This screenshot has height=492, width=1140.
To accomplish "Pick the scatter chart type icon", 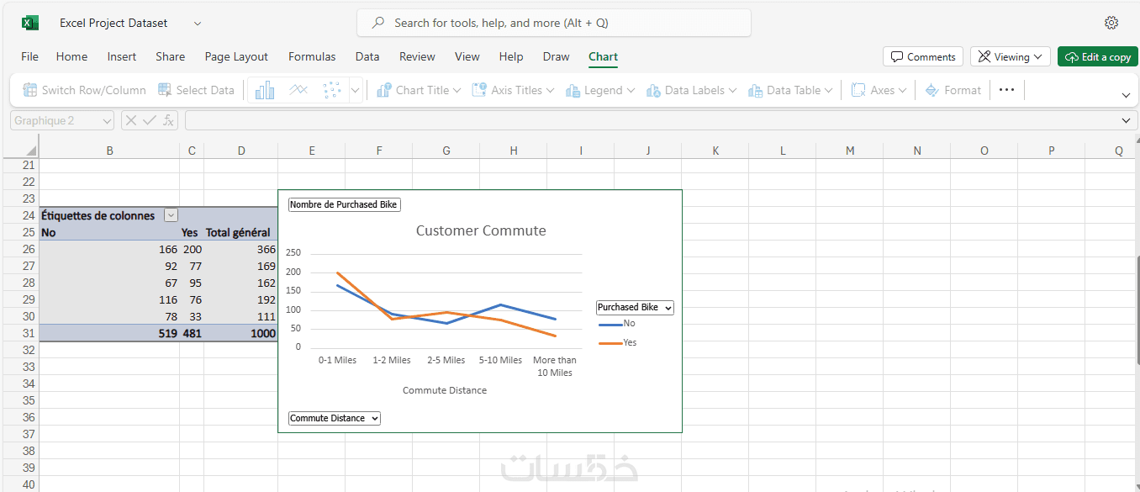I will click(331, 90).
